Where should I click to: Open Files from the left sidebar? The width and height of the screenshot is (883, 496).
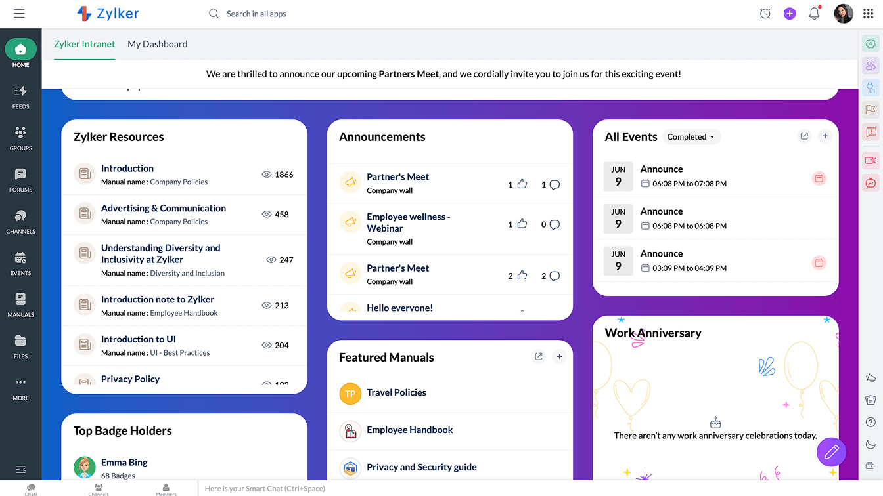tap(20, 346)
